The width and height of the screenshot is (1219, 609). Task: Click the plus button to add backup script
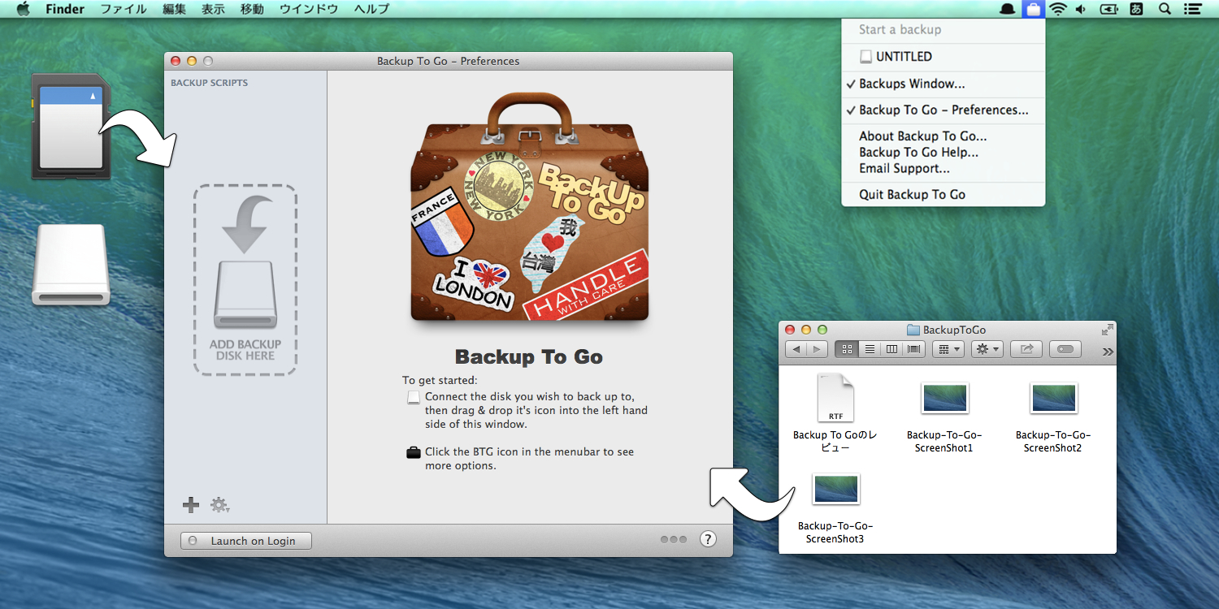click(191, 505)
